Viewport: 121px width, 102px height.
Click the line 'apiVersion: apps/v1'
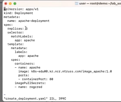21,9
